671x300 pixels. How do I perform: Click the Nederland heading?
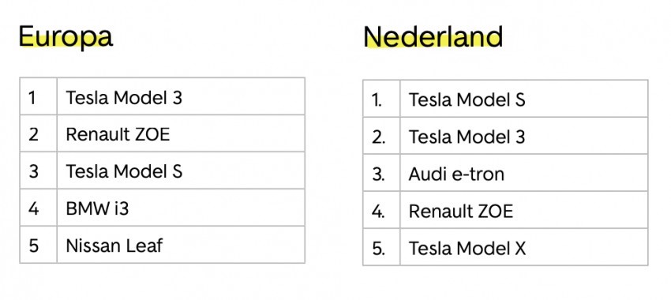(433, 37)
